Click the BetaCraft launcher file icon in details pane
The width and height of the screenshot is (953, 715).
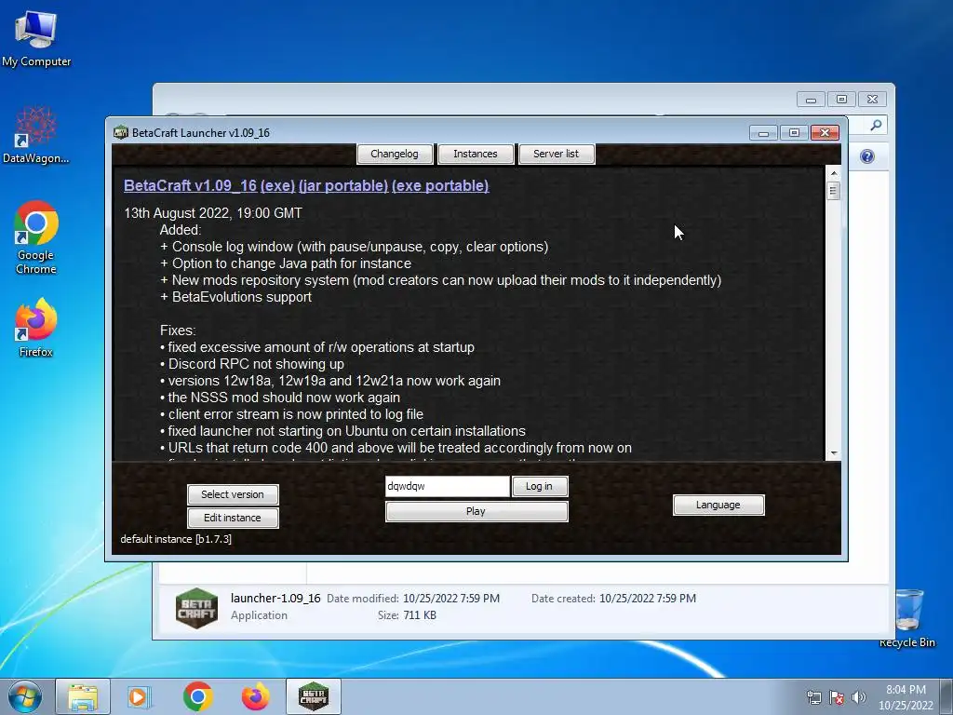(196, 607)
